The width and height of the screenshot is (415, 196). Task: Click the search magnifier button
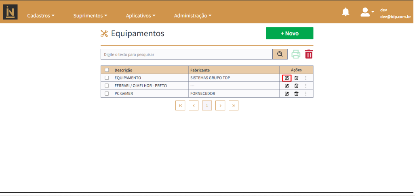click(x=280, y=54)
